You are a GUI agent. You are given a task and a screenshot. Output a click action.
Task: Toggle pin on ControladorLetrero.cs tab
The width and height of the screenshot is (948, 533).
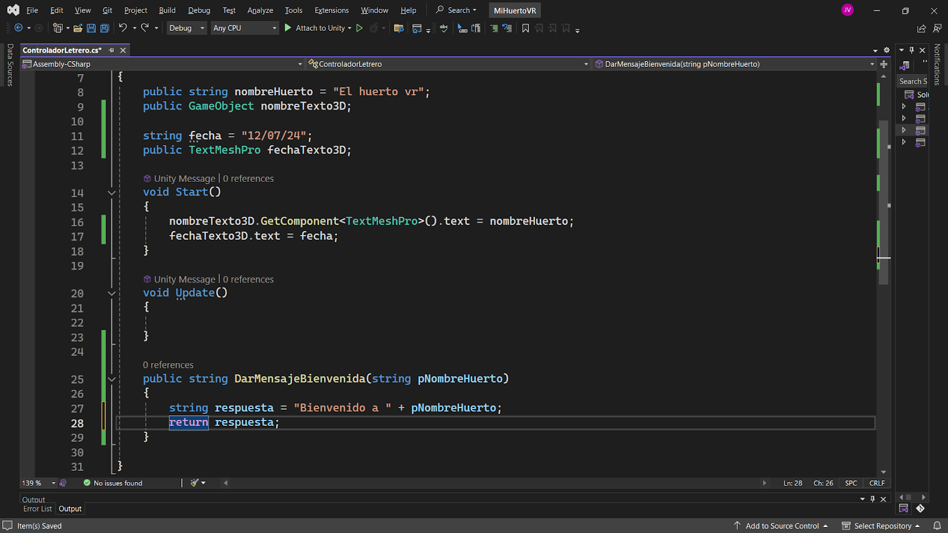111,50
